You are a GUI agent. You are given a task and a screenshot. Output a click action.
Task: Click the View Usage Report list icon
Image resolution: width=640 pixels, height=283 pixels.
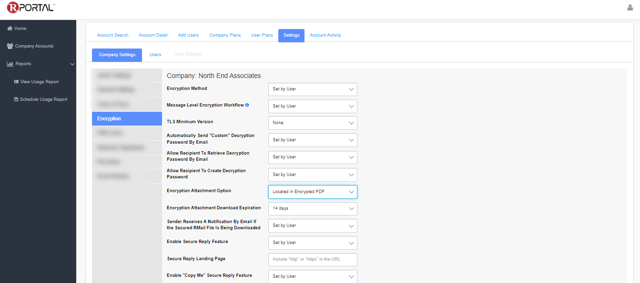tap(16, 82)
